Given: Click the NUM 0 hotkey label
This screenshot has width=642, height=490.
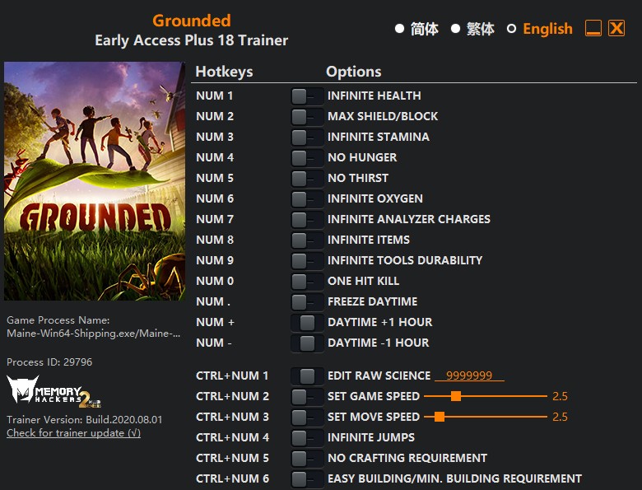Looking at the screenshot, I should [x=215, y=281].
